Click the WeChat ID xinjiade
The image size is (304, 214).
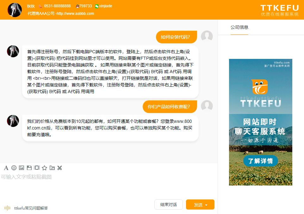pyautogui.click(x=106, y=6)
